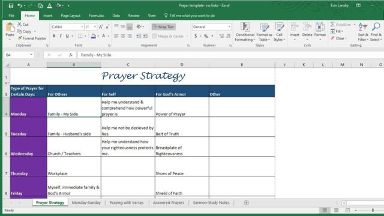Toggle Italic formatting

point(61,36)
